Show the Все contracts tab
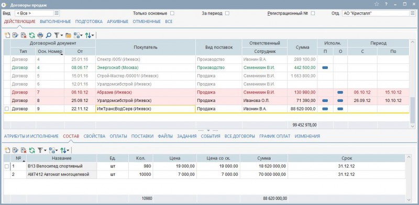 click(x=169, y=21)
